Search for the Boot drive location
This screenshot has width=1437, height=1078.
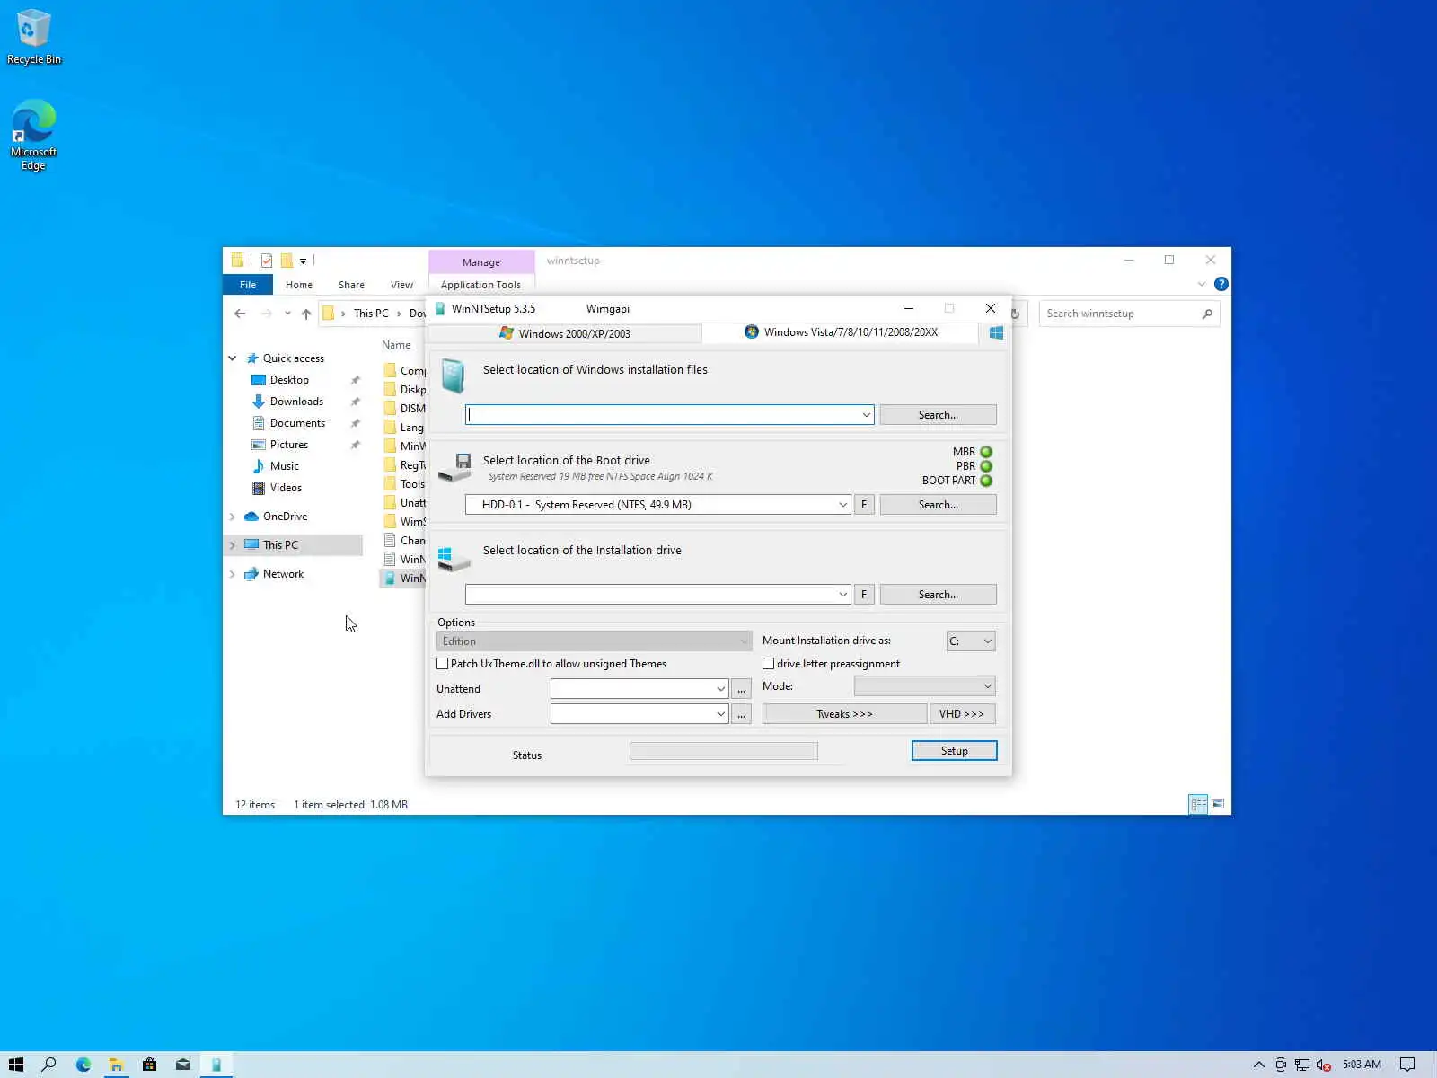click(x=938, y=505)
